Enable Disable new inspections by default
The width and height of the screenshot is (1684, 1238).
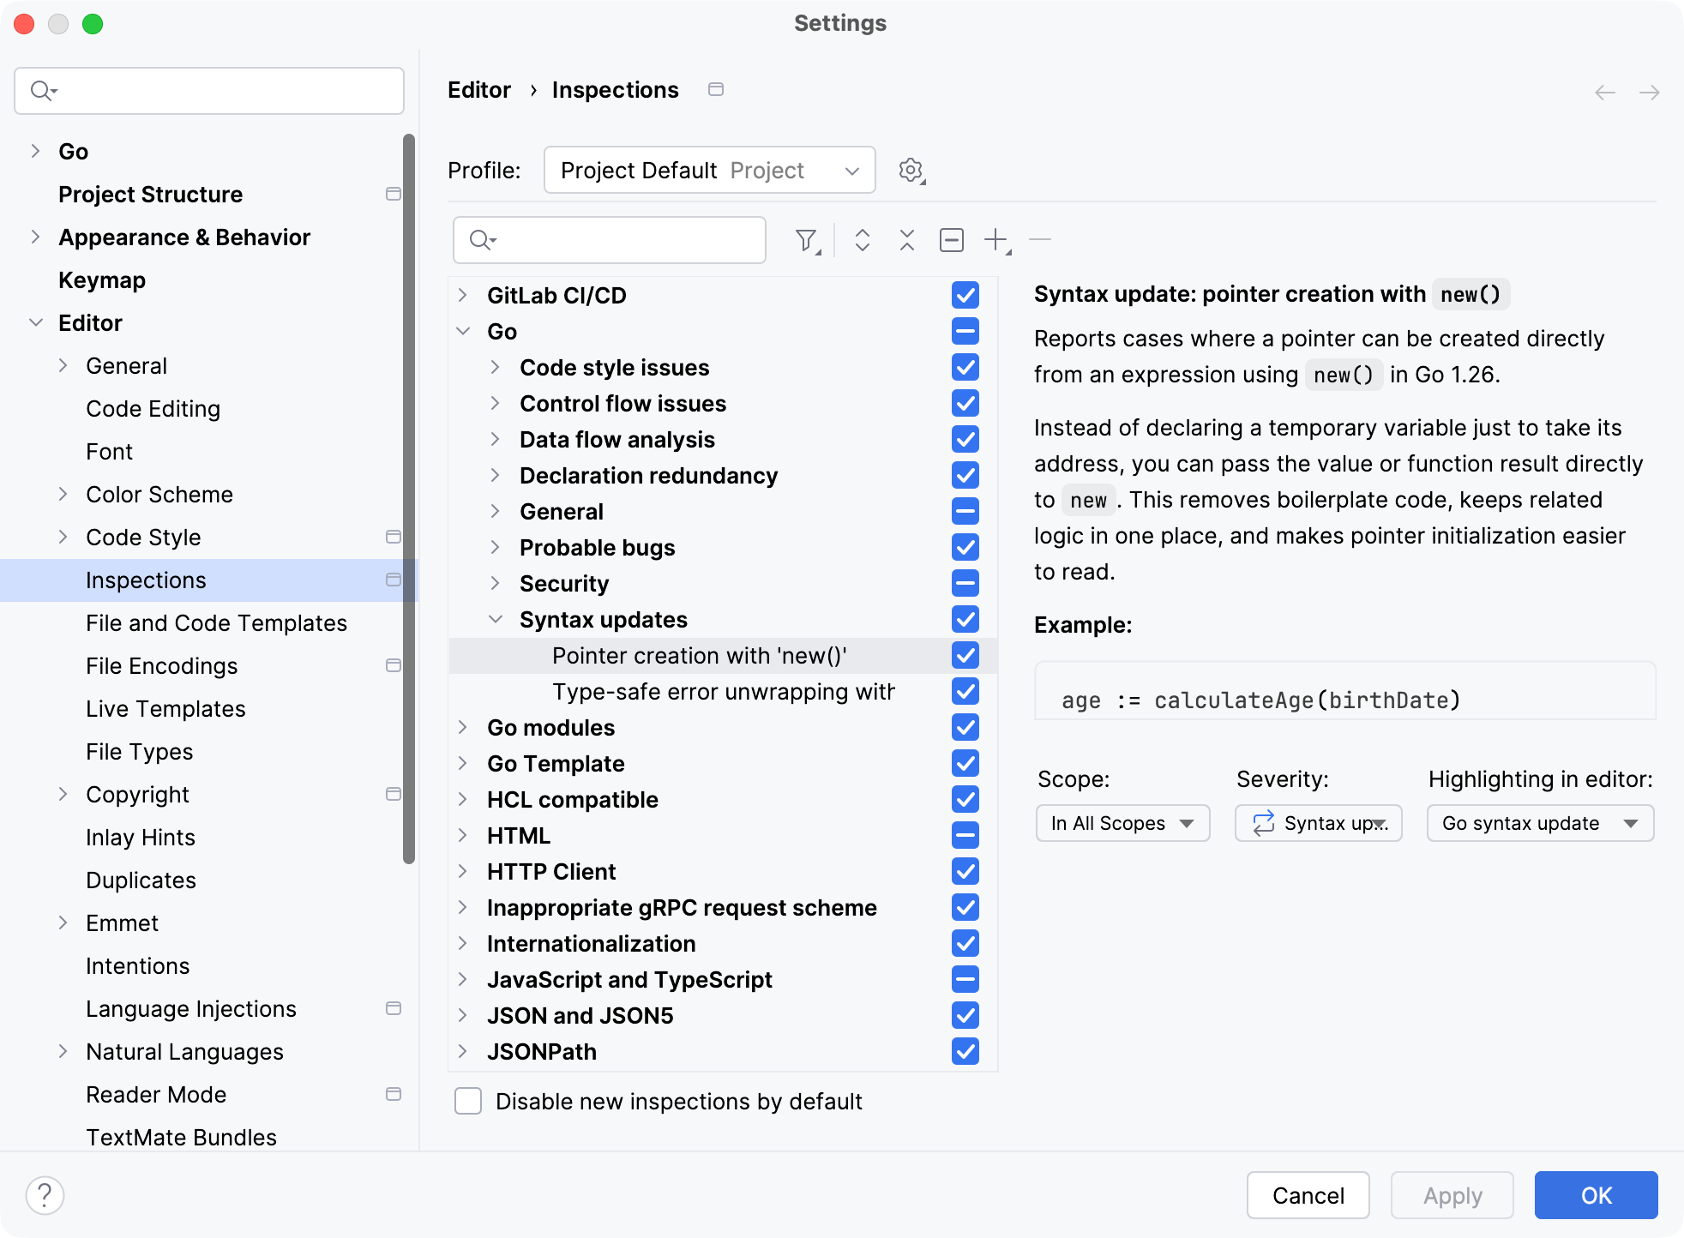point(467,1102)
